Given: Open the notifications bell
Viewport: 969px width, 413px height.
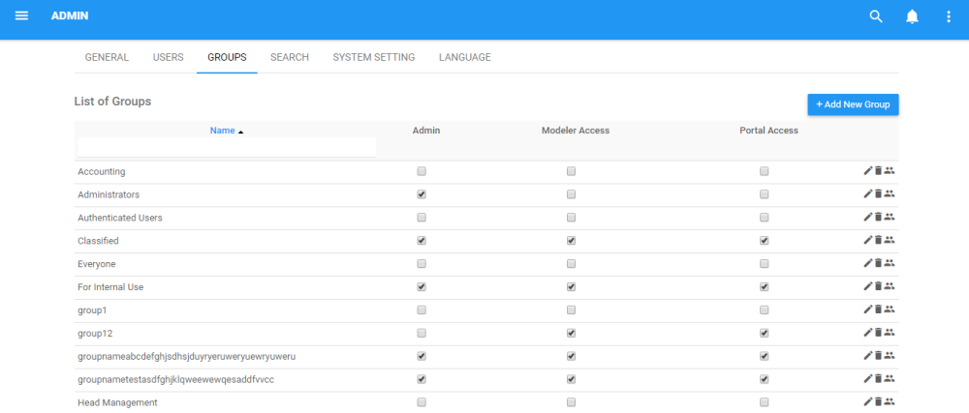Looking at the screenshot, I should [912, 16].
